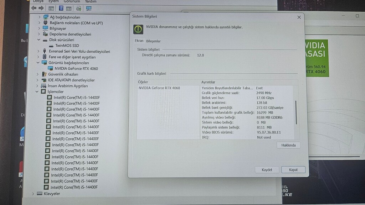Click the value 272.03 GB/saniye
This screenshot has width=365, height=205.
click(270, 107)
